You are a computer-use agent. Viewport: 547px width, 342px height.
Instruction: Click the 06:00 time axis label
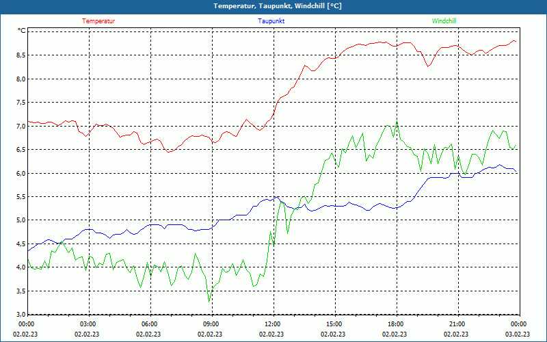tap(149, 324)
